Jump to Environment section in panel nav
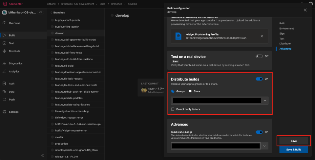This screenshot has width=315, height=160. pos(286,29)
